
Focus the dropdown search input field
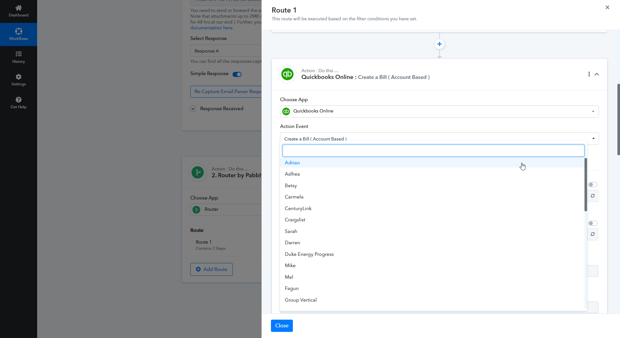coord(433,150)
